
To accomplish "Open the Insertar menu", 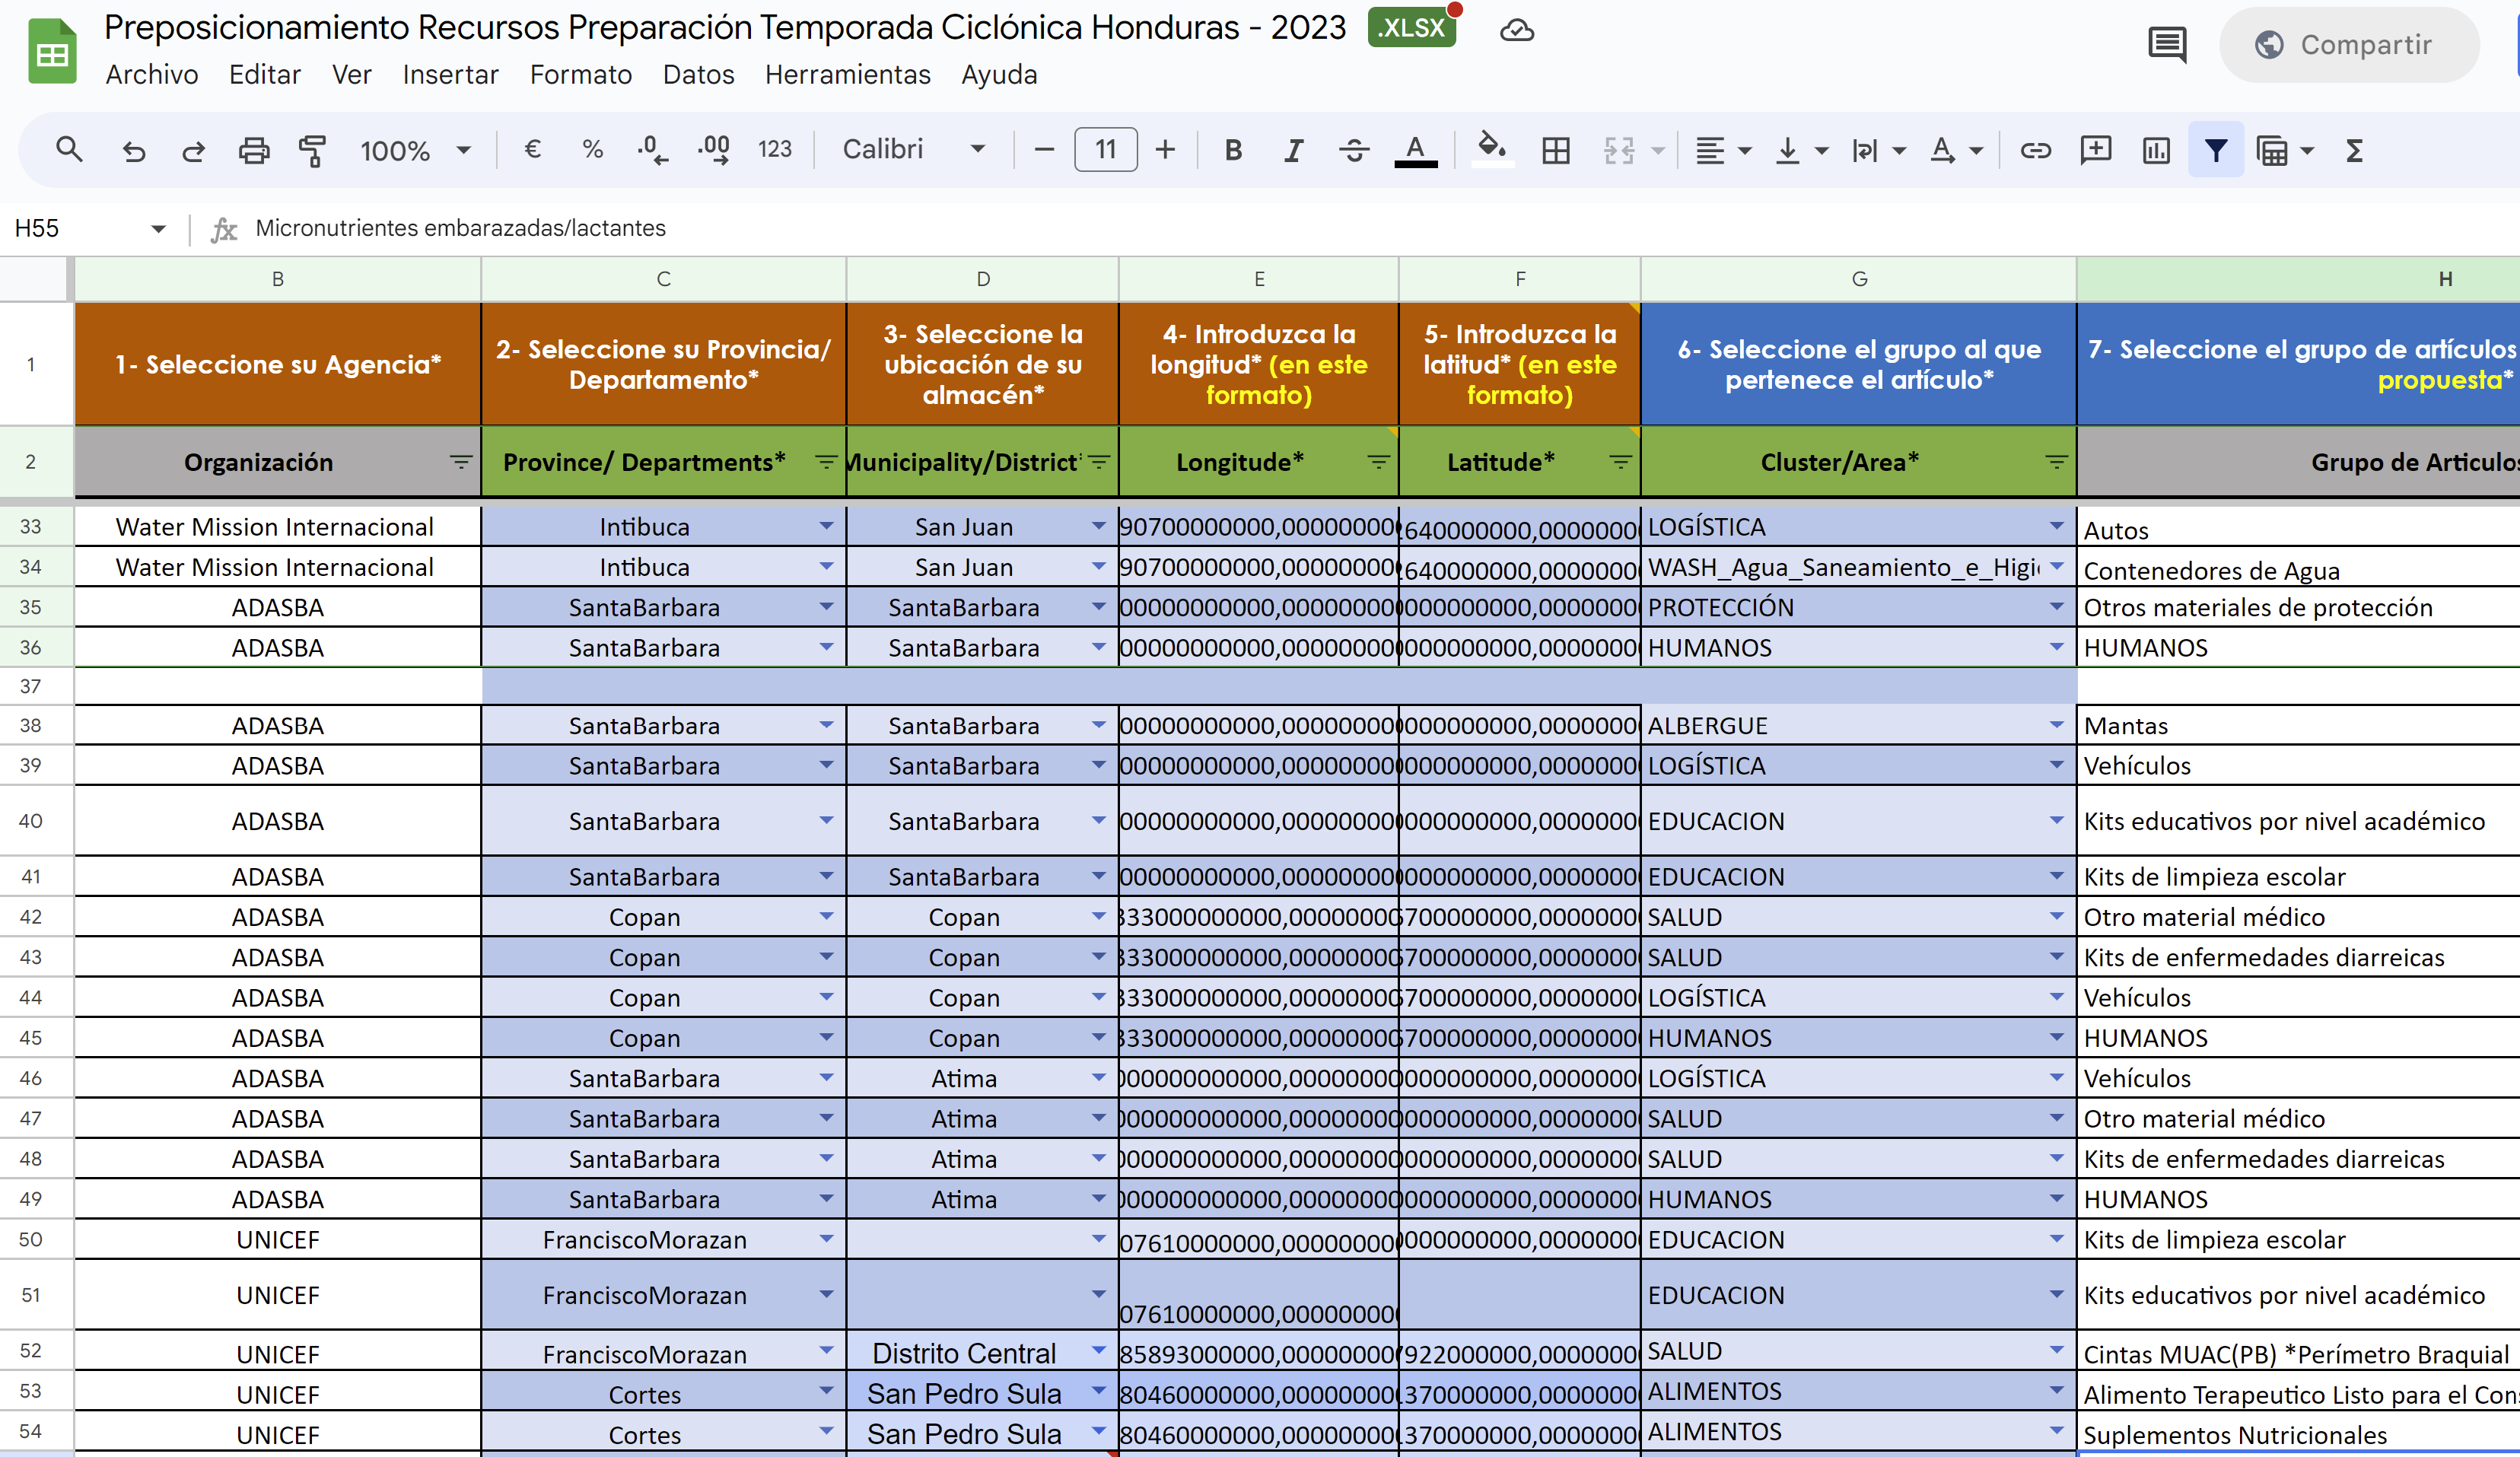I will (450, 75).
